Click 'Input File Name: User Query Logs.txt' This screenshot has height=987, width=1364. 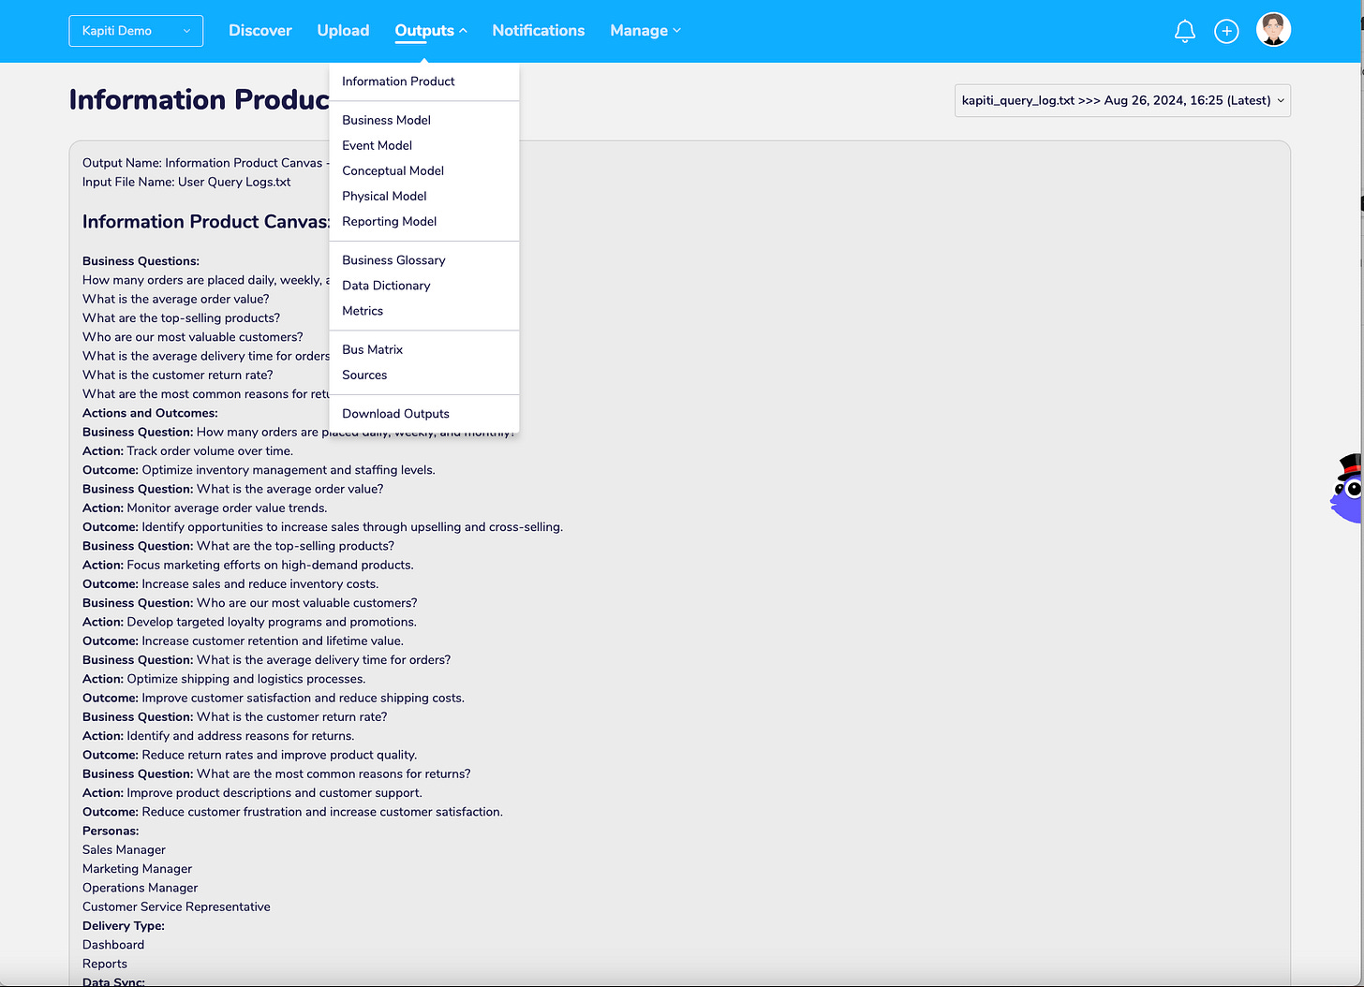coord(186,182)
